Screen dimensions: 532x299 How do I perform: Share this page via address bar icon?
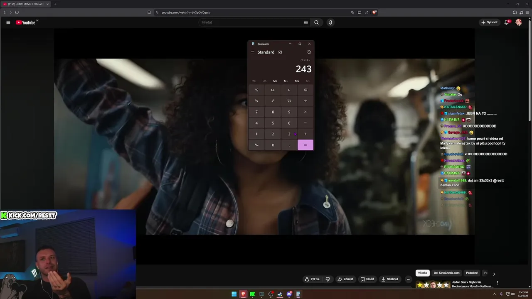367,12
